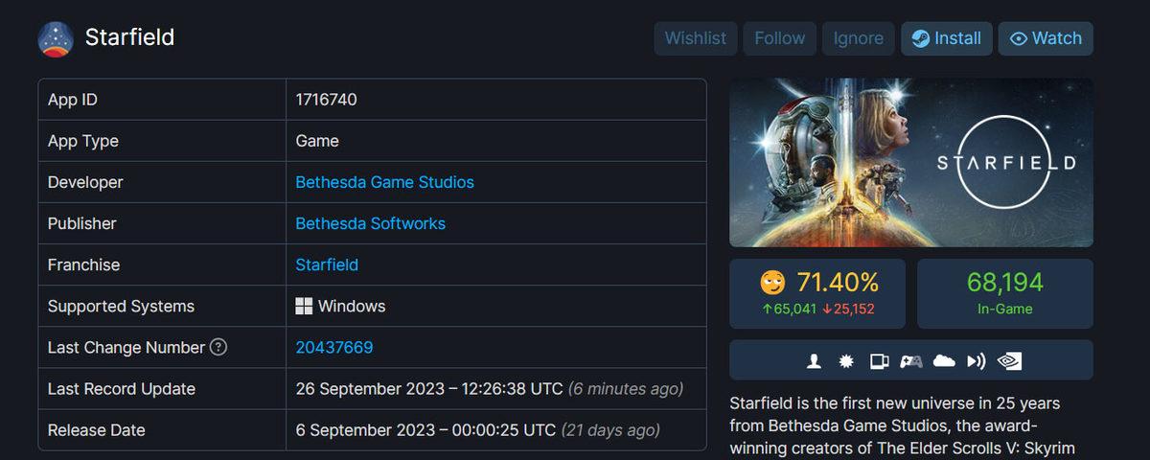Click the Starfield banner artwork
Screen dimensions: 1150x460
click(910, 163)
